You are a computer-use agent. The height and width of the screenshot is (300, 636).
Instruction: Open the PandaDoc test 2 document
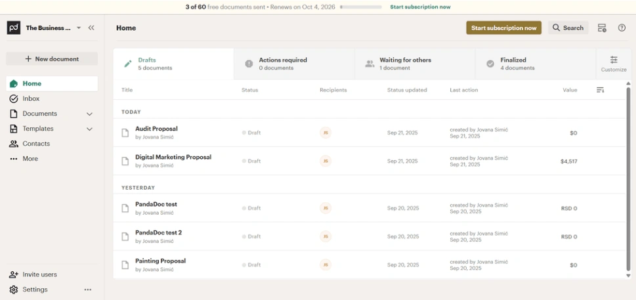pos(159,232)
